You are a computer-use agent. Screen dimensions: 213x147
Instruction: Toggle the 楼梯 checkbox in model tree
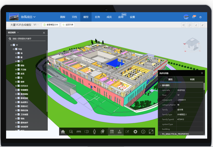(x=19, y=82)
